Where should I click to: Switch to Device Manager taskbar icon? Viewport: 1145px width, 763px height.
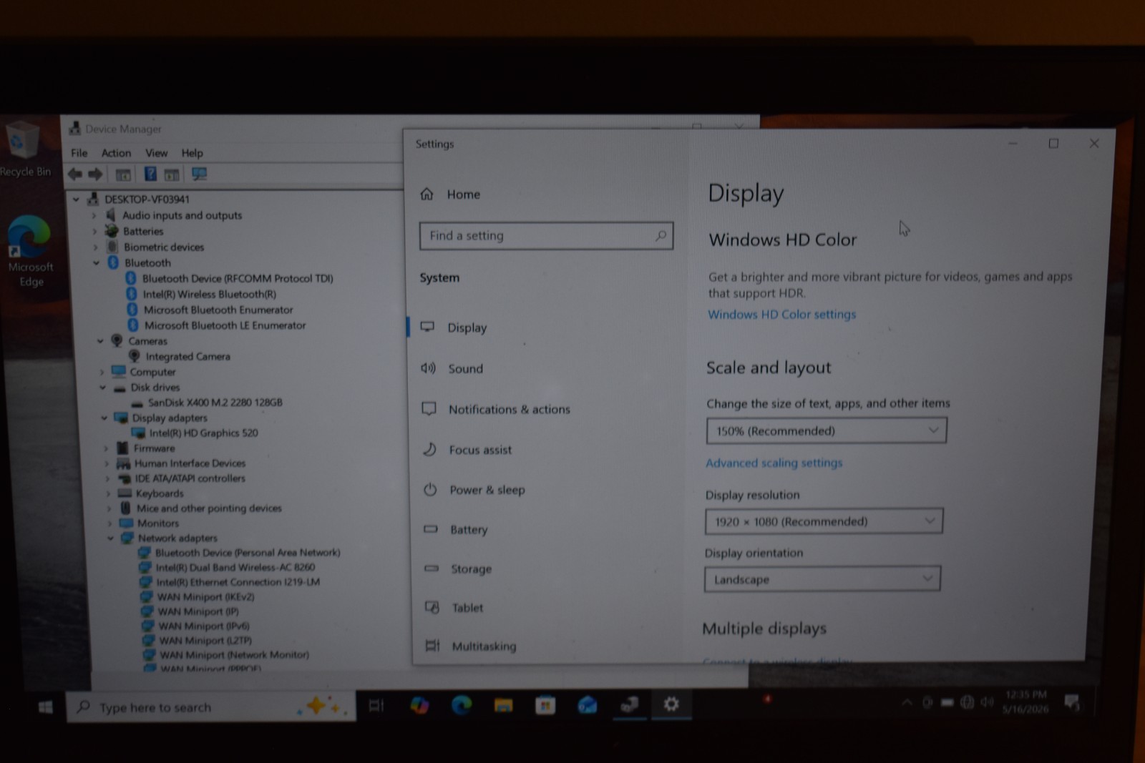(x=630, y=705)
